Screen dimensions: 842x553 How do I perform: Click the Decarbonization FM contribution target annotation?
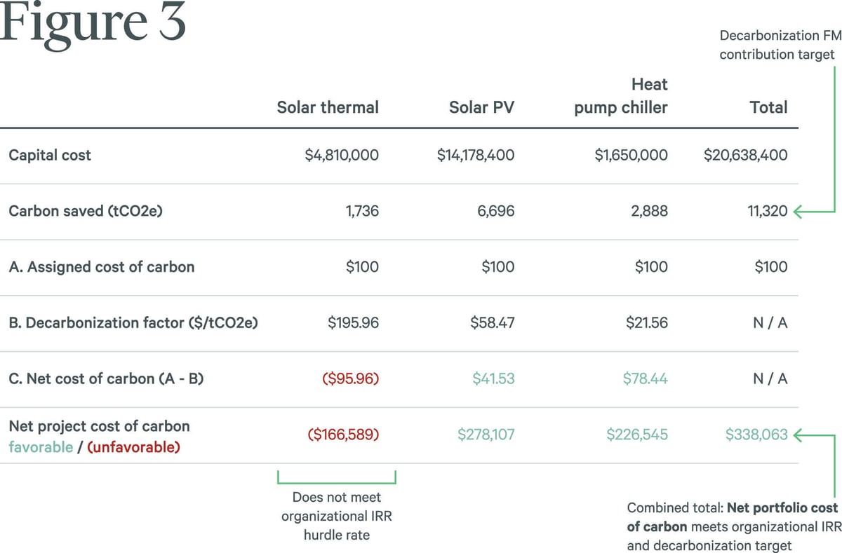click(x=777, y=45)
